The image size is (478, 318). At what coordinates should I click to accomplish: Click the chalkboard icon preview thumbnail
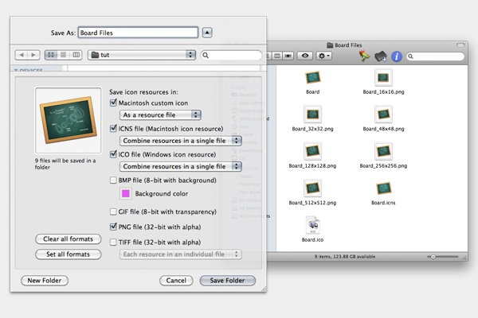[69, 120]
